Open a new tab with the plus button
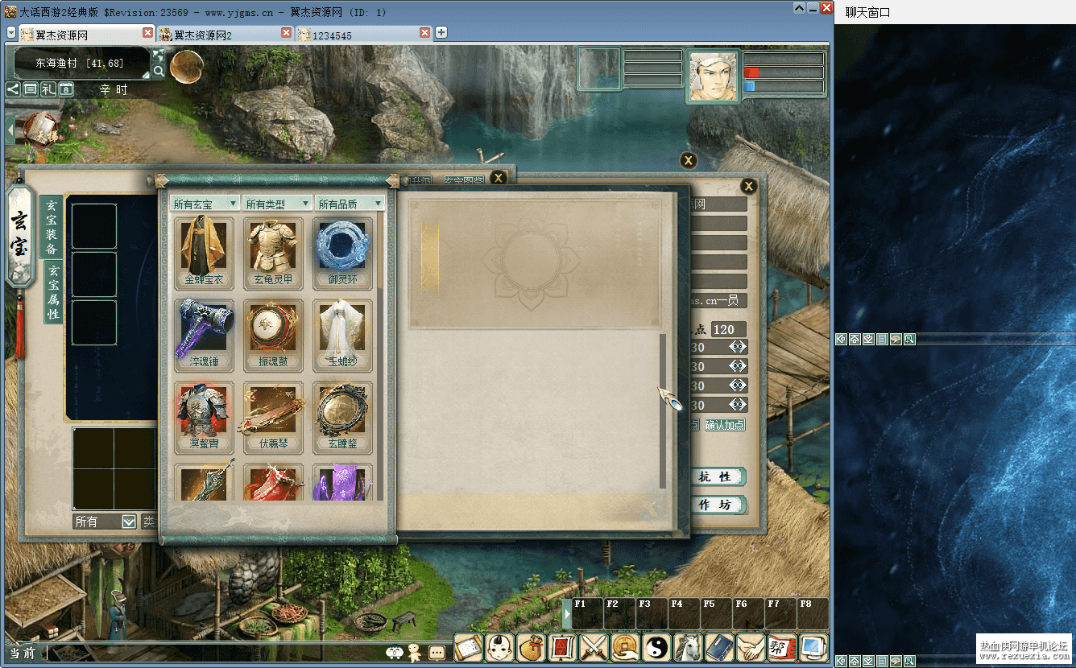Viewport: 1076px width, 668px height. [x=441, y=33]
